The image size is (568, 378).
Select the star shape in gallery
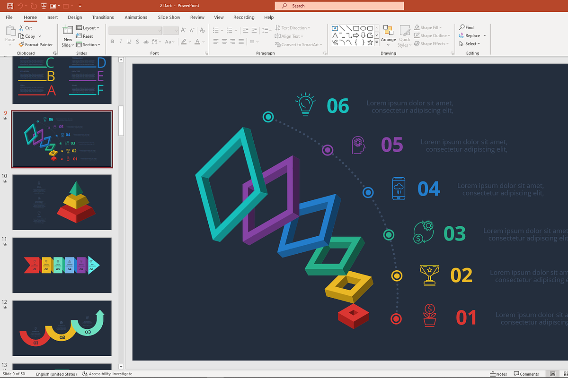click(x=369, y=42)
